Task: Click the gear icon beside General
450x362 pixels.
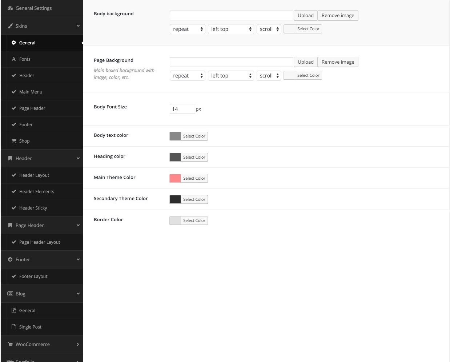Action: pyautogui.click(x=14, y=43)
